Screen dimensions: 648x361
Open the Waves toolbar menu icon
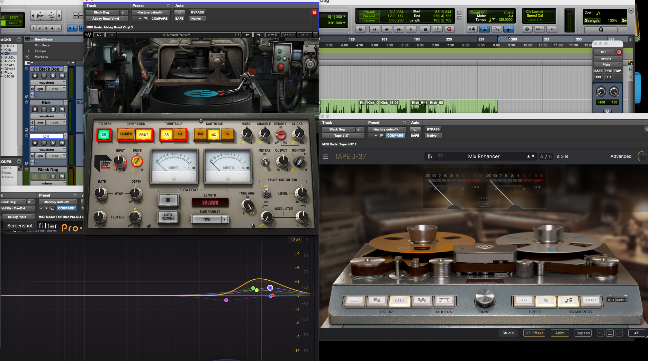[x=315, y=35]
